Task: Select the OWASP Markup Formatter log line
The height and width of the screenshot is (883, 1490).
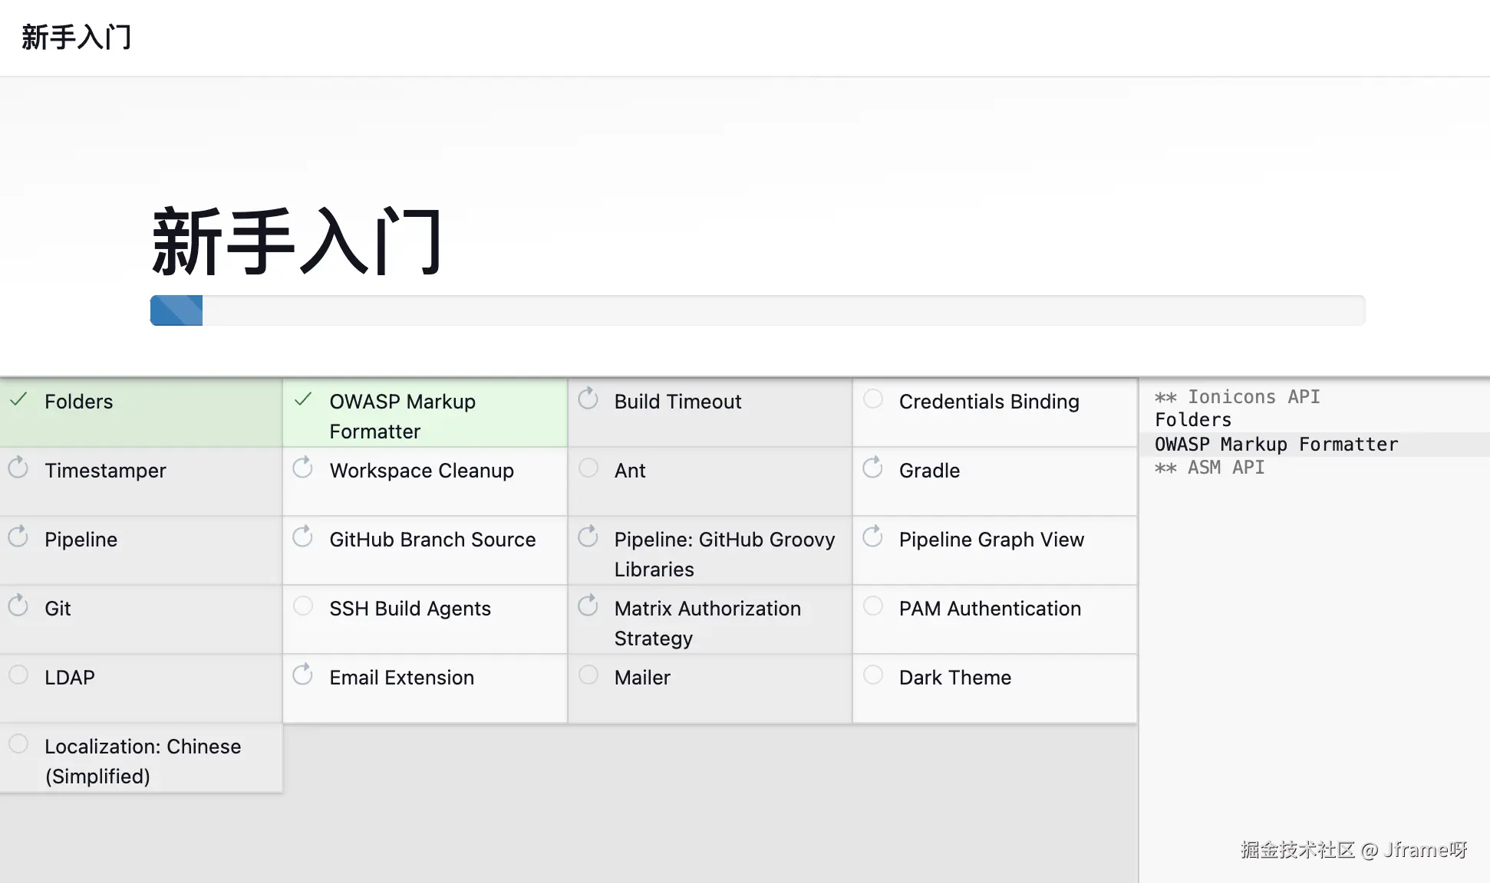Action: 1276,445
